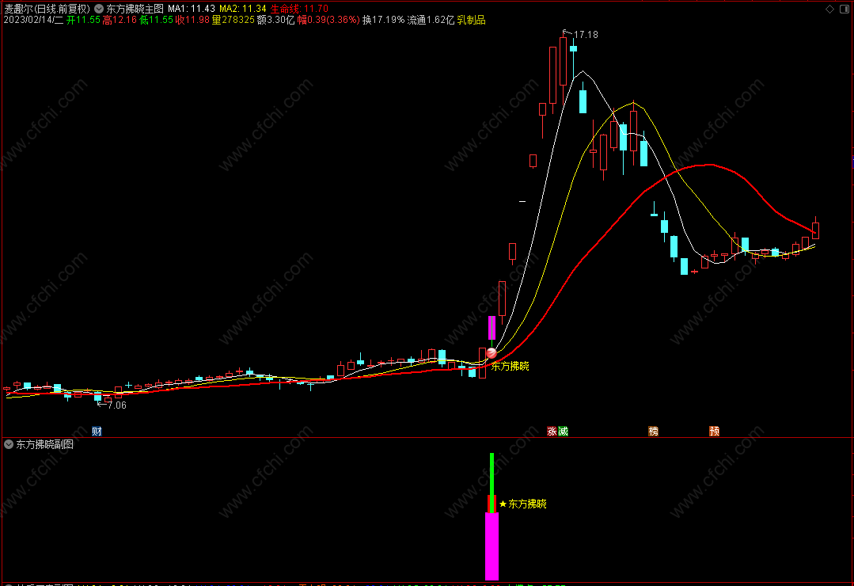Click the turnover amount 额3.30亿
The image size is (854, 586).
coord(275,20)
